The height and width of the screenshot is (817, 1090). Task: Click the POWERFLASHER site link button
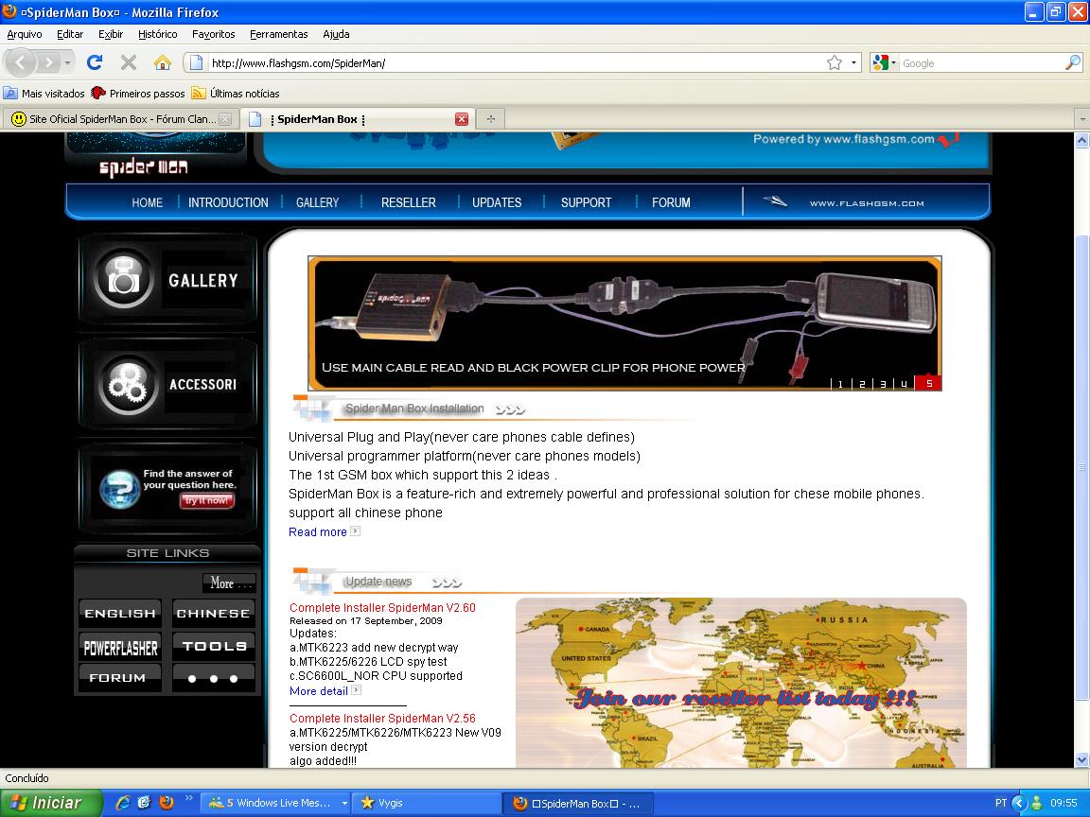[120, 648]
